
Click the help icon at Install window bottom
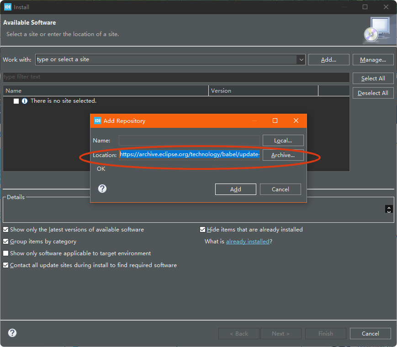[12, 333]
